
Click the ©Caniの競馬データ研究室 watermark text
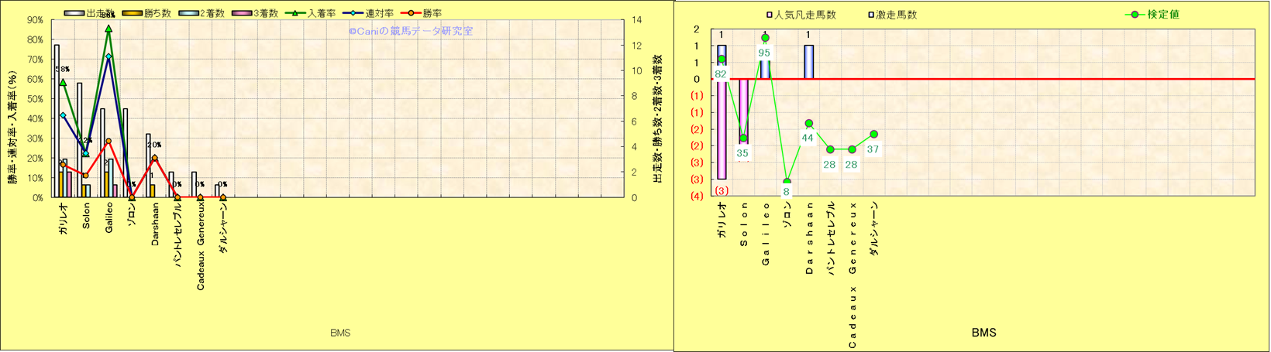point(410,31)
